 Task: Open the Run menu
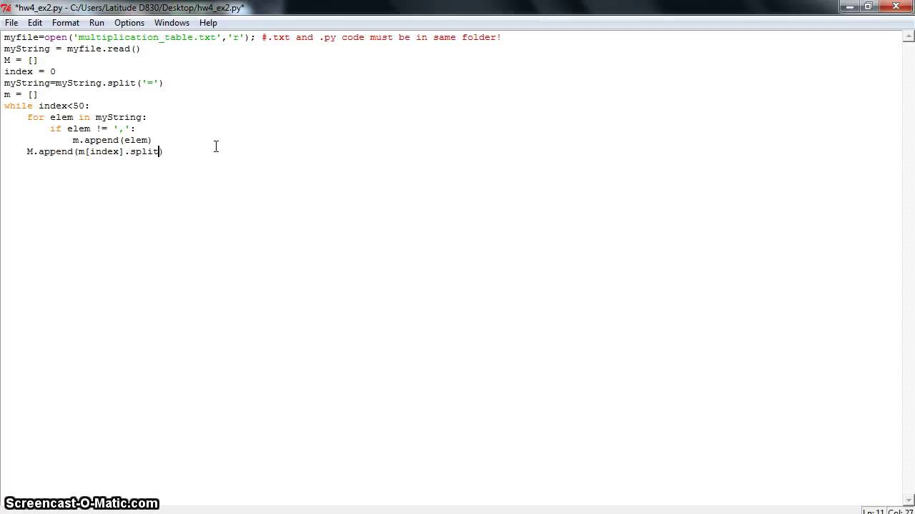97,23
